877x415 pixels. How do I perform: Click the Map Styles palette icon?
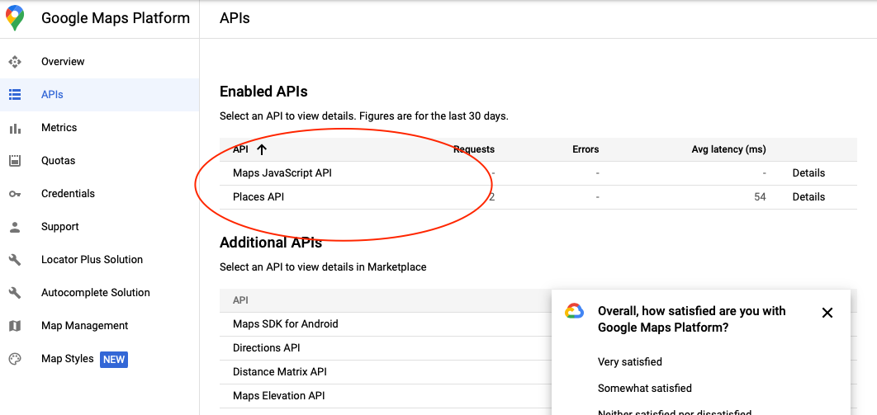(x=15, y=359)
